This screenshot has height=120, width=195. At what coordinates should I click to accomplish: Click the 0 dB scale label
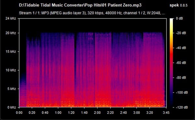point(179,18)
